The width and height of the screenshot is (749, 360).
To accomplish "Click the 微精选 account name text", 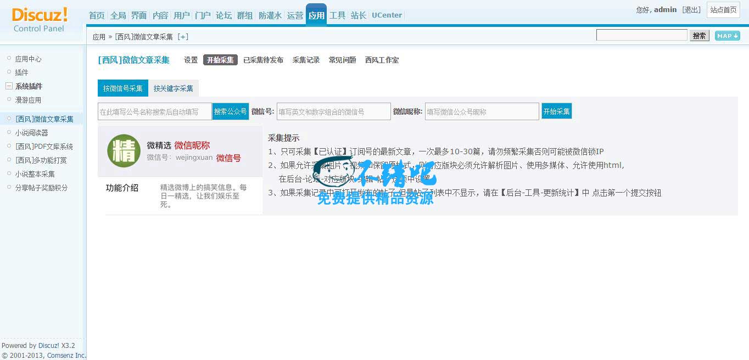I will point(159,145).
